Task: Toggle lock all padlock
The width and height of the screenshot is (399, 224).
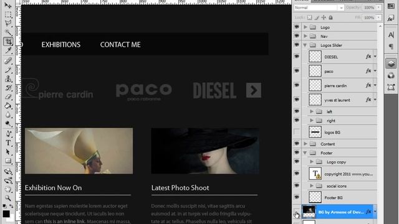Action: (x=330, y=17)
